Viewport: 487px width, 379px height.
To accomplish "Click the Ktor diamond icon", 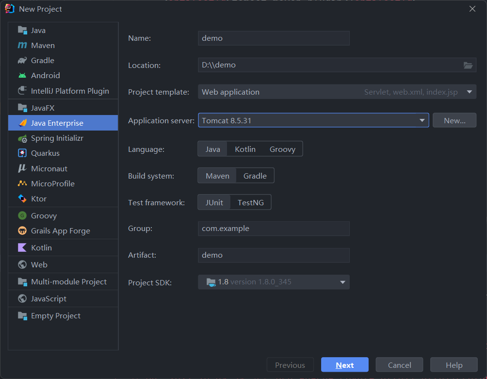I will pos(22,198).
